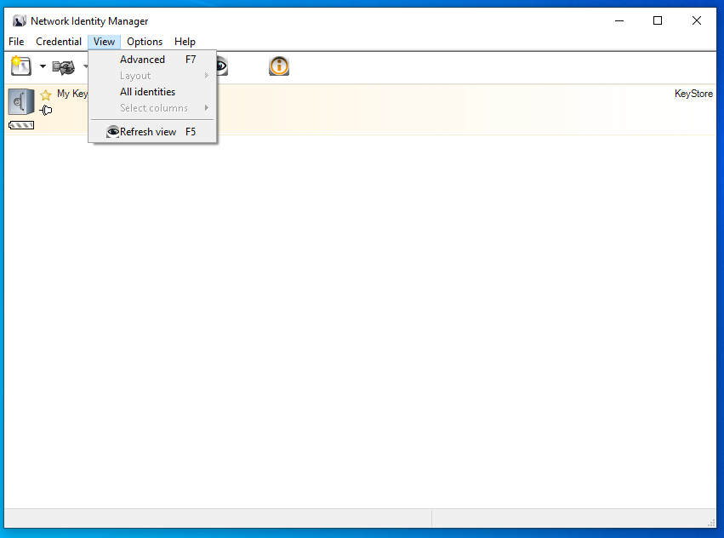Click the credential lifetime progress bar

(21, 125)
